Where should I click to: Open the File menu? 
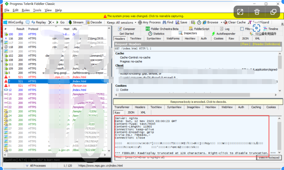tap(7, 10)
